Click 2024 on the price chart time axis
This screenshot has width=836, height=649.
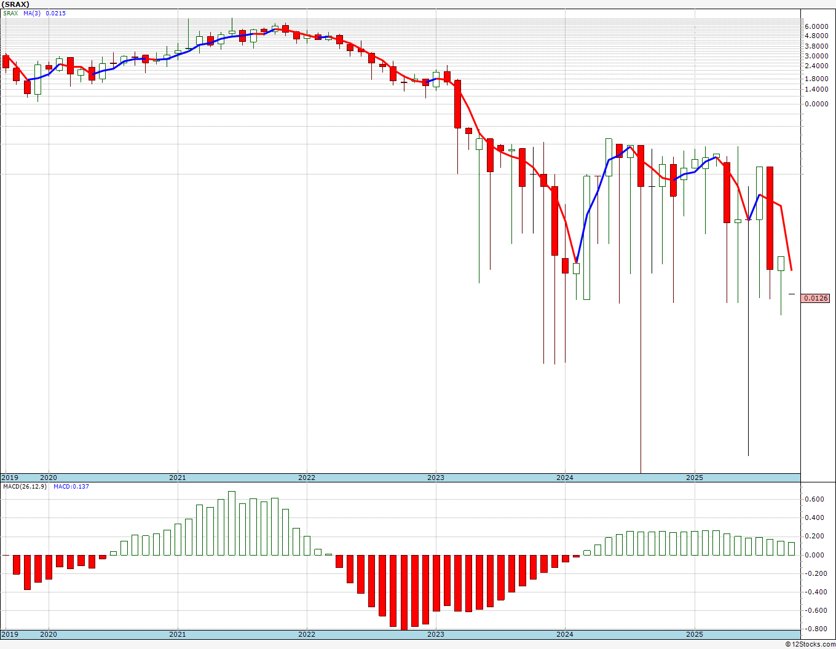[564, 478]
